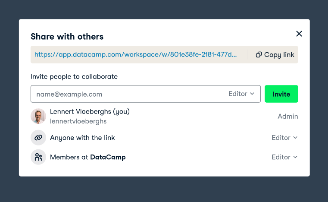Click the chain link icon
The height and width of the screenshot is (202, 328).
(38, 137)
